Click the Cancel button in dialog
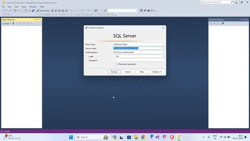This screenshot has height=141, width=250. coord(128,72)
